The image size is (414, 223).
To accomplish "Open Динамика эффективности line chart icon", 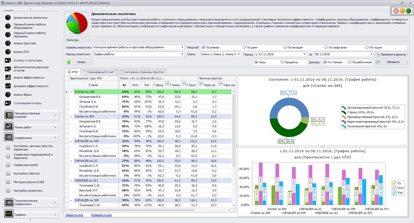I will click(8, 86).
